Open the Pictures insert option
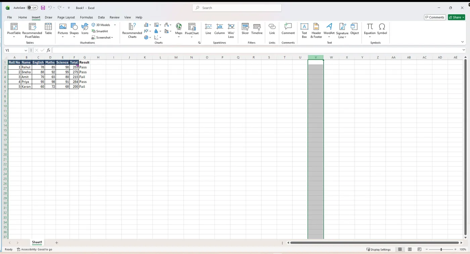Viewport: 470px width, 254px height. 63,30
